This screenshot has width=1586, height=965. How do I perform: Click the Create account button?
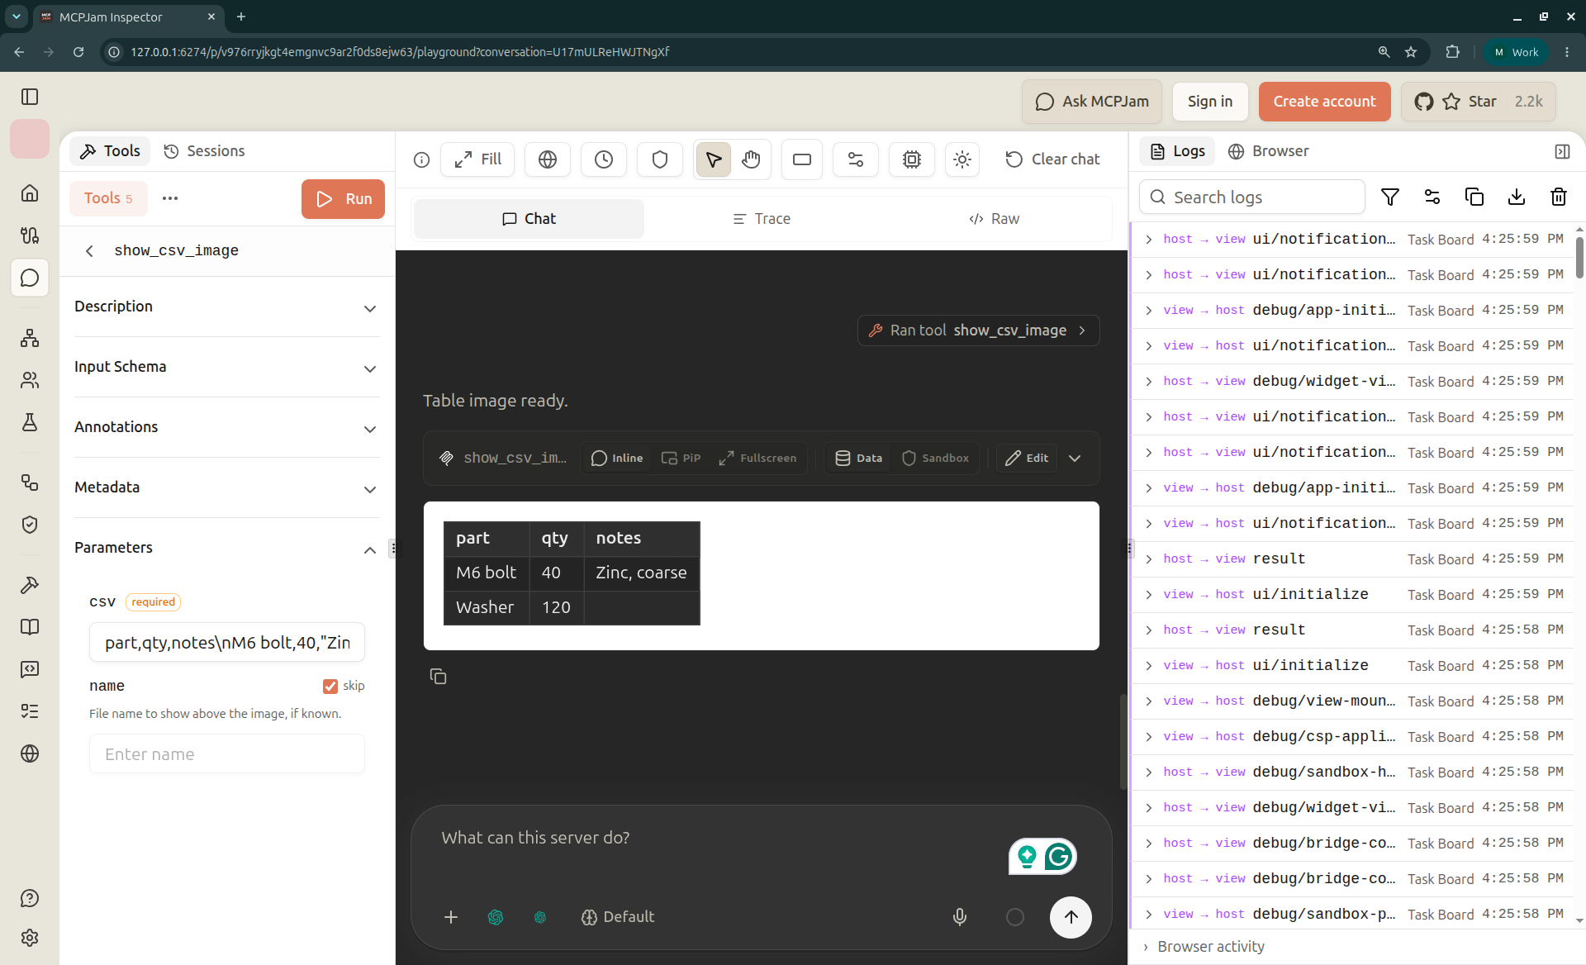1324,102
